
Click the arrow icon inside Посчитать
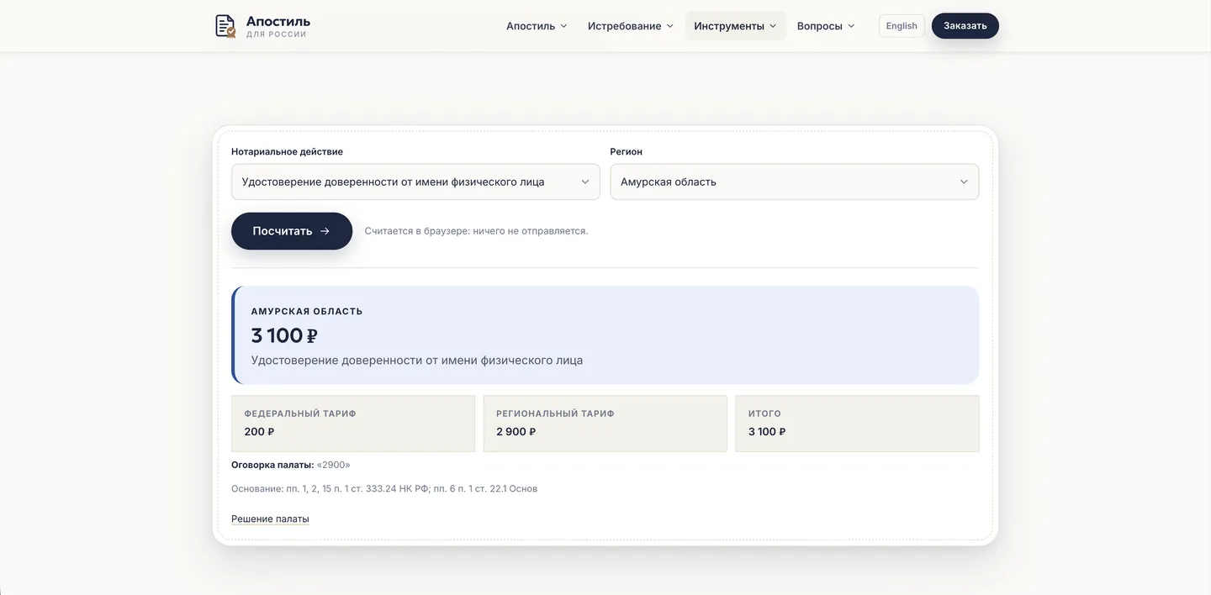coord(325,231)
